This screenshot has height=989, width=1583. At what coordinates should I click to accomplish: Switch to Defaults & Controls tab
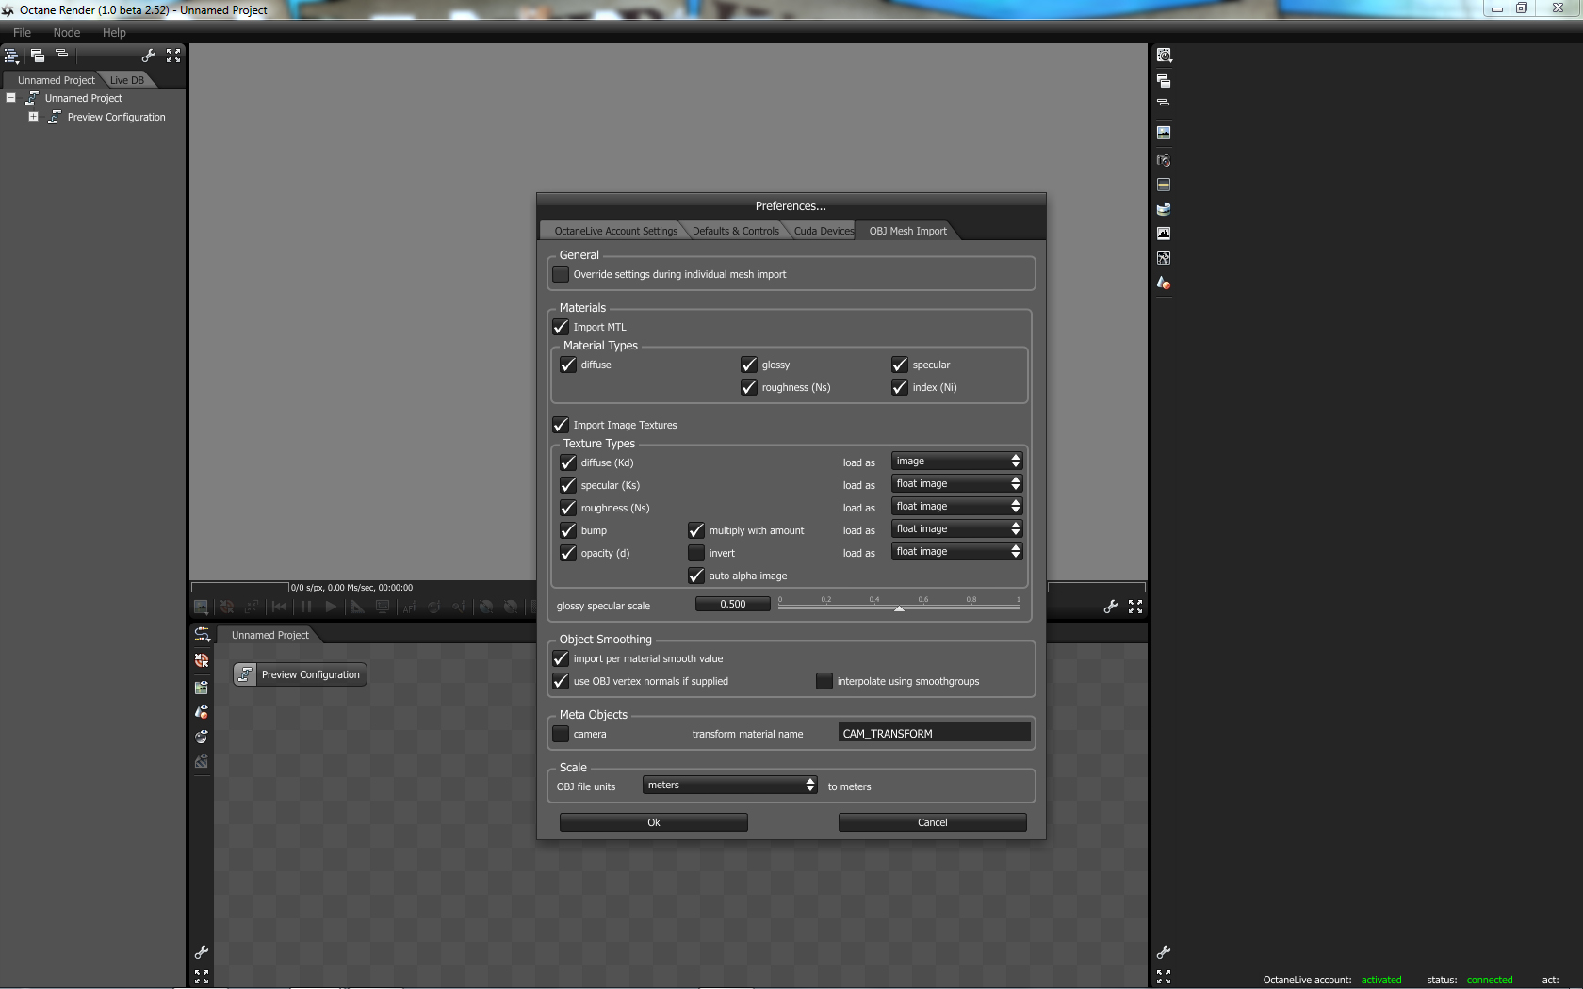tap(735, 231)
